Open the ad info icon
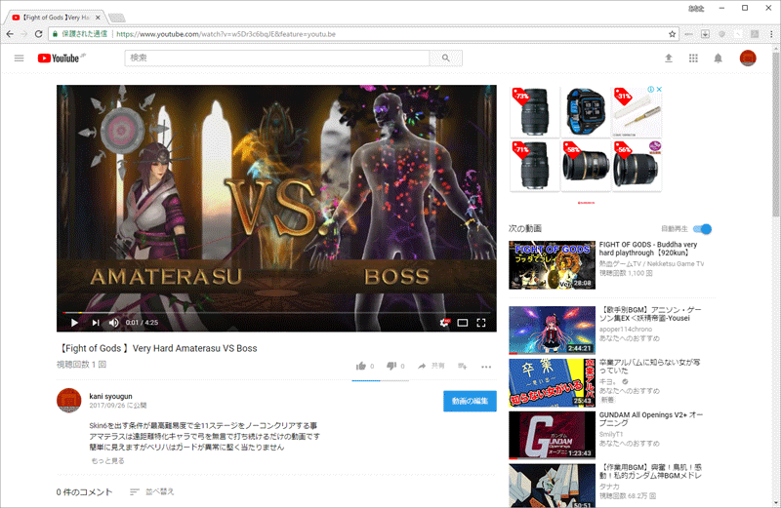This screenshot has width=781, height=508. [650, 90]
